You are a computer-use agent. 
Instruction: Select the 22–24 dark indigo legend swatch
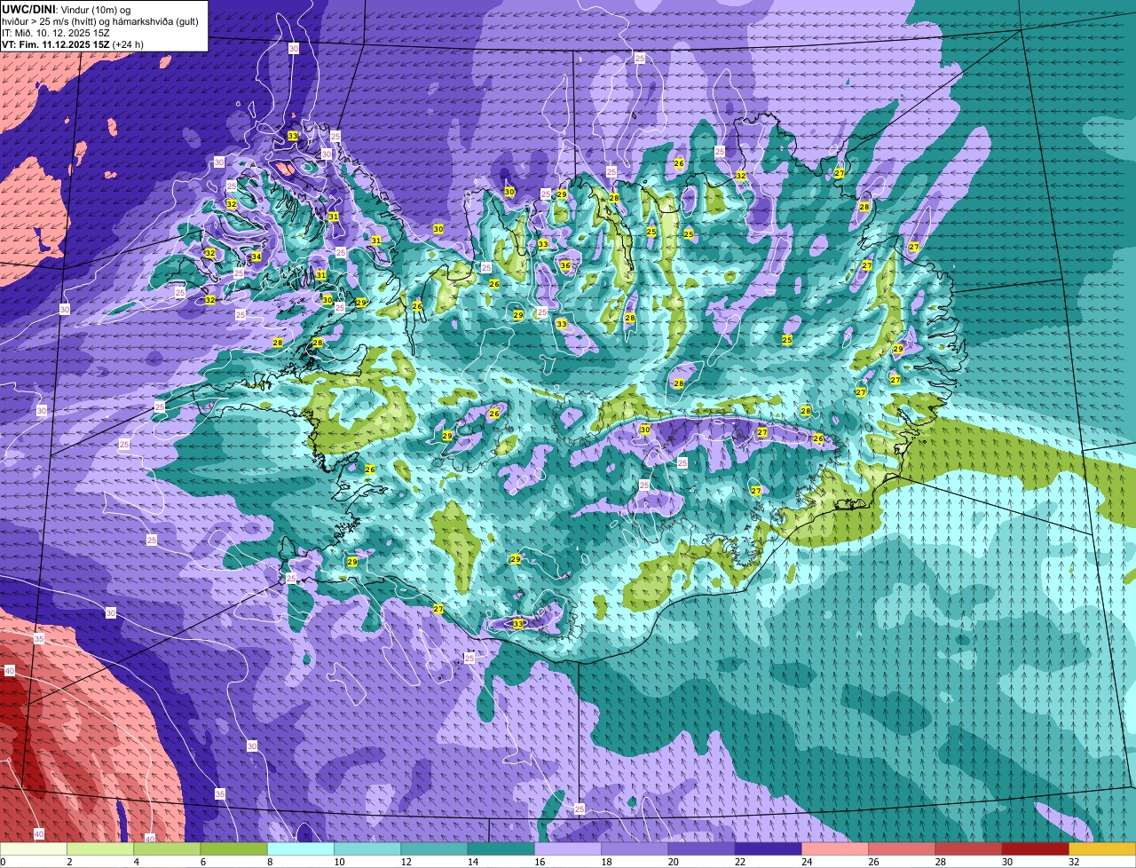point(769,848)
